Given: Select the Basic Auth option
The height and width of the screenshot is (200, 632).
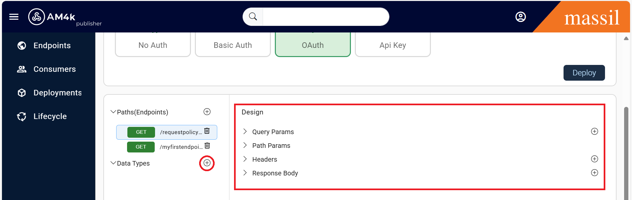Looking at the screenshot, I should coord(233,45).
